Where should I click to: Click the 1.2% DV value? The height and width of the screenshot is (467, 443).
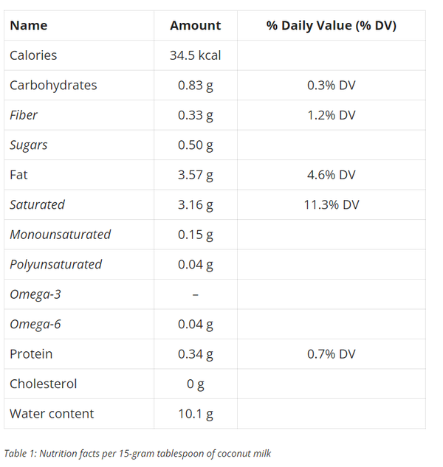click(331, 115)
